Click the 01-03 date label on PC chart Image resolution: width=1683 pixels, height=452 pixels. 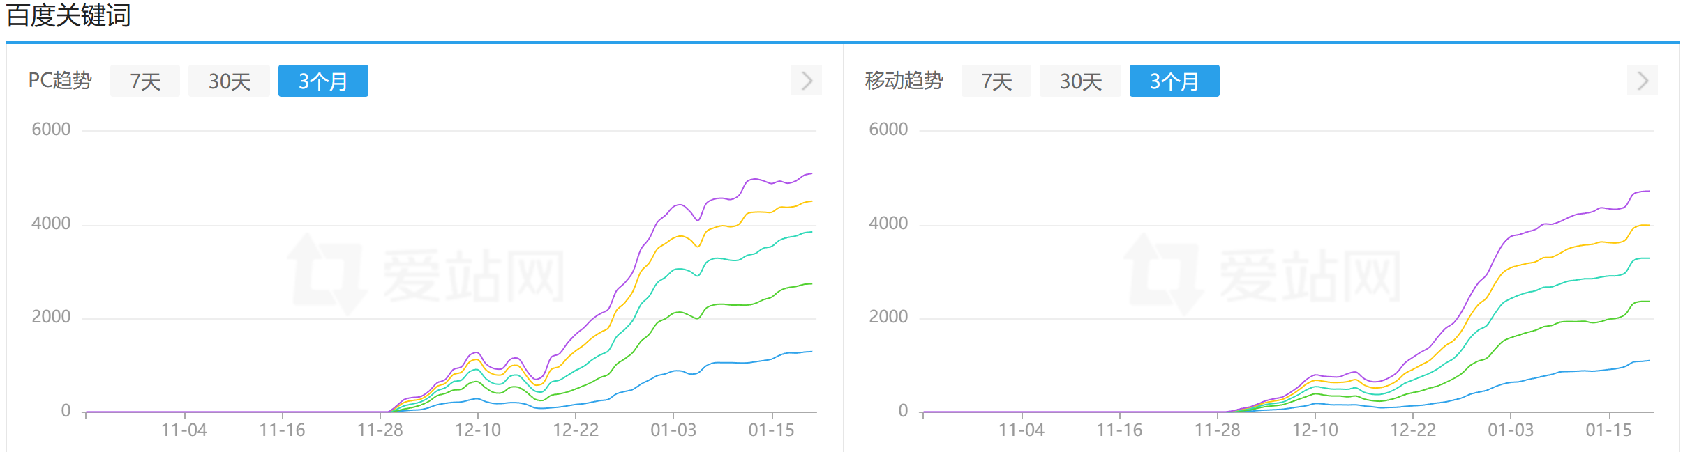[673, 430]
